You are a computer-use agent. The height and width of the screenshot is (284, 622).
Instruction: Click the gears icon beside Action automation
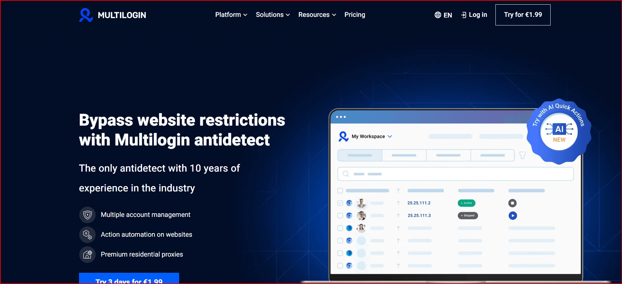[x=87, y=235]
